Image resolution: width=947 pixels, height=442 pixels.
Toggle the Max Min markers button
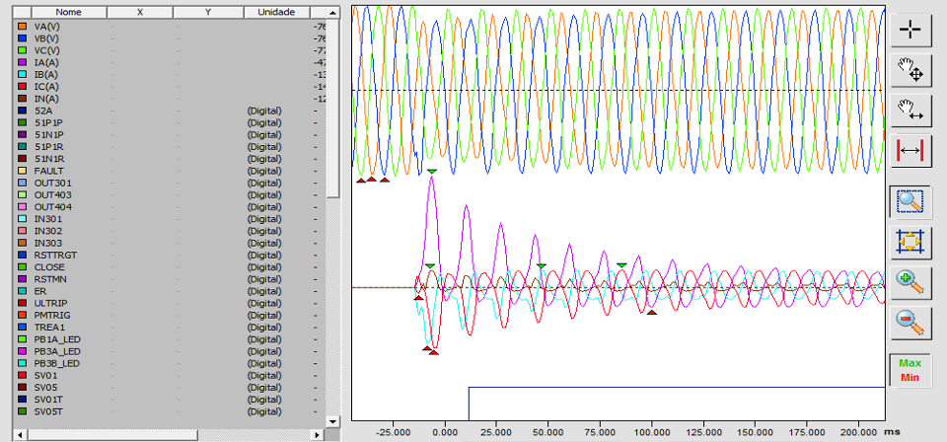coord(911,370)
